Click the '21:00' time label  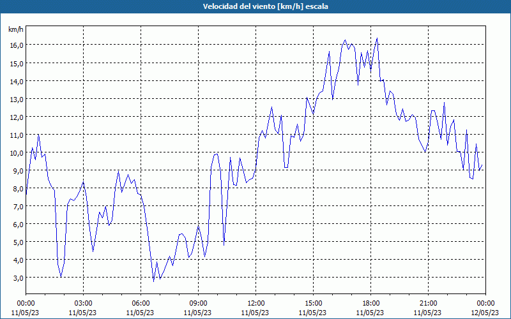[428, 304]
